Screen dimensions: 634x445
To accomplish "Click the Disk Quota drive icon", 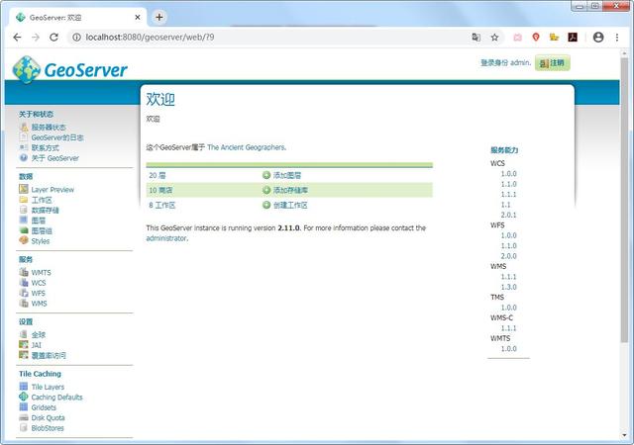I will point(24,417).
